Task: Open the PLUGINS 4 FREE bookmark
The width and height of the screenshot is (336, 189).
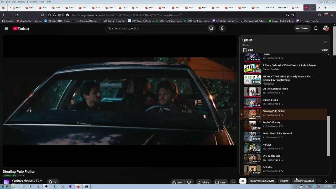Action: (x=57, y=21)
